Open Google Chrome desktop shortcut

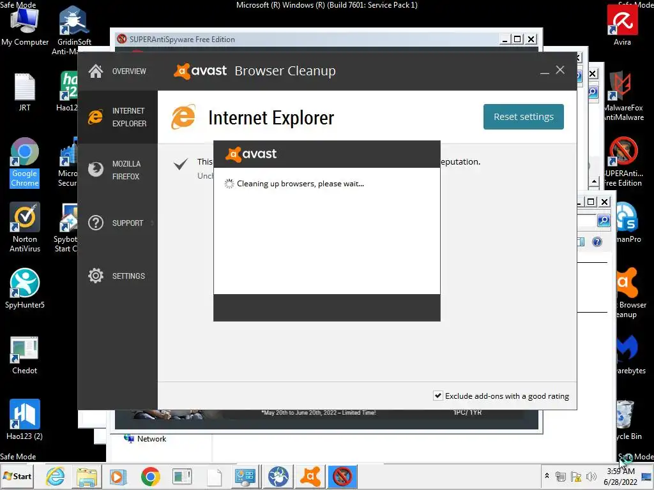point(25,163)
